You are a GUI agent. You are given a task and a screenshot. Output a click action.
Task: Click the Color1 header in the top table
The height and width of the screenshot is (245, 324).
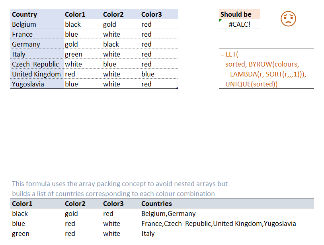tap(75, 14)
